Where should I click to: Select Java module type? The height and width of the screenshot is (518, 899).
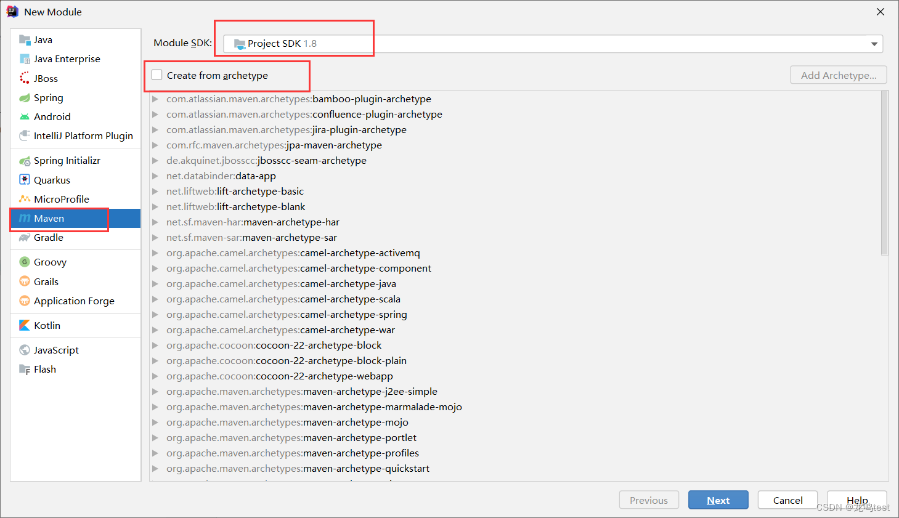pos(76,40)
